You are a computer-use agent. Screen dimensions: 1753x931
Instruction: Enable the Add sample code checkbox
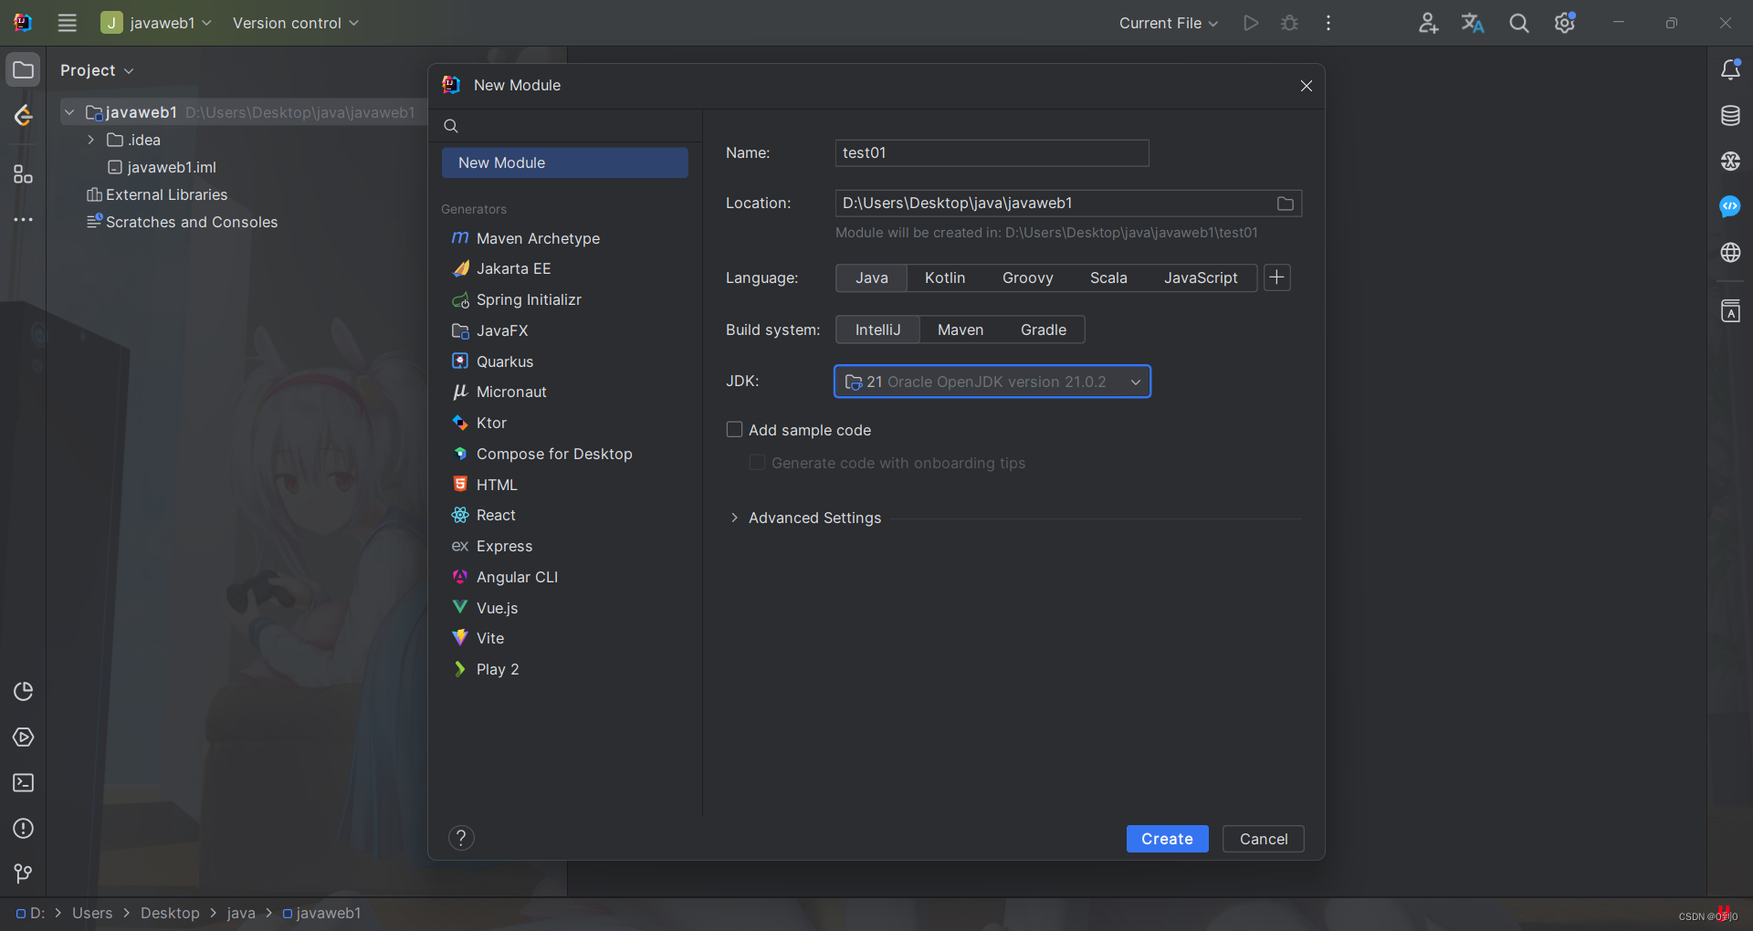coord(734,429)
